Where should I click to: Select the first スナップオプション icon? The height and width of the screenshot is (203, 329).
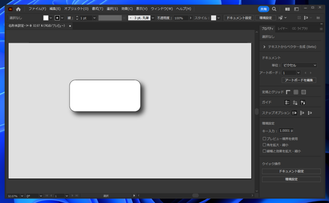pyautogui.click(x=294, y=113)
